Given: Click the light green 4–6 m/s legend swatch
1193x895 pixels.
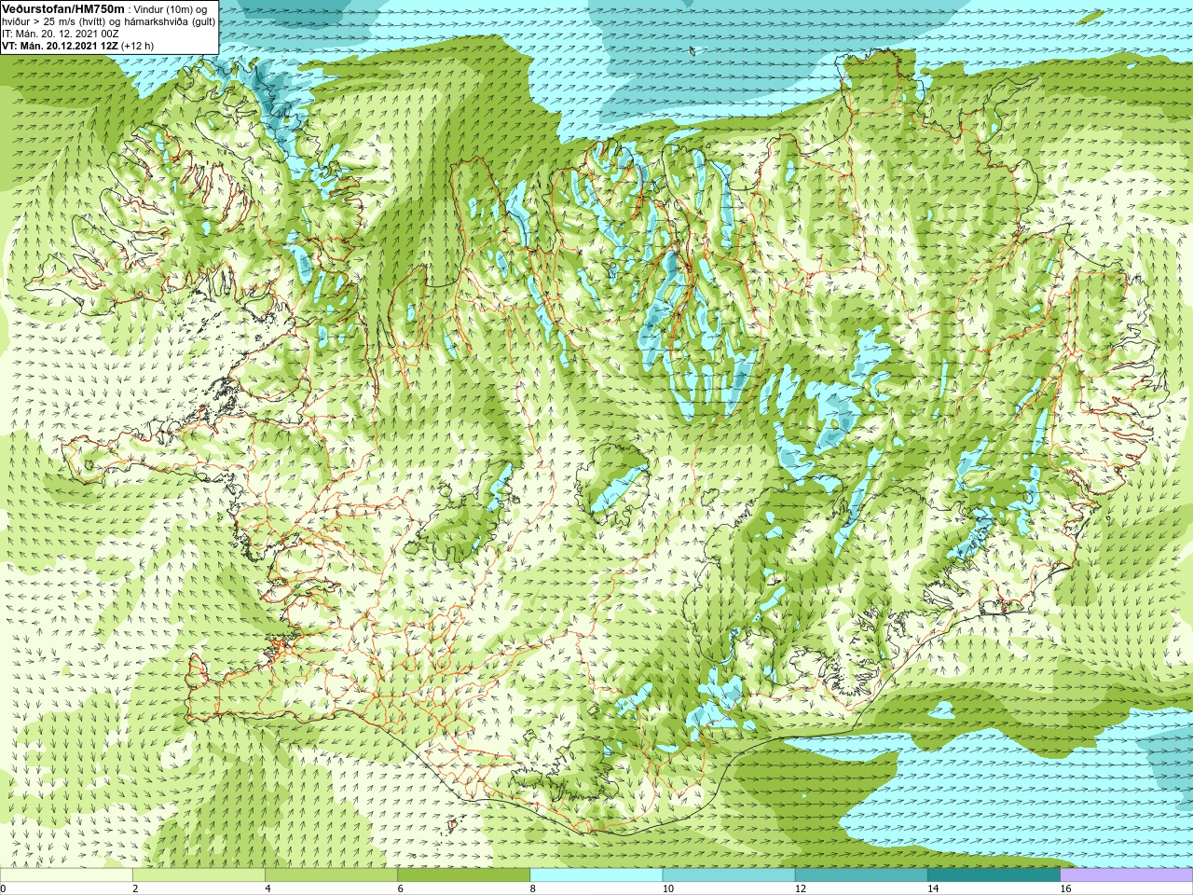Looking at the screenshot, I should click(331, 875).
